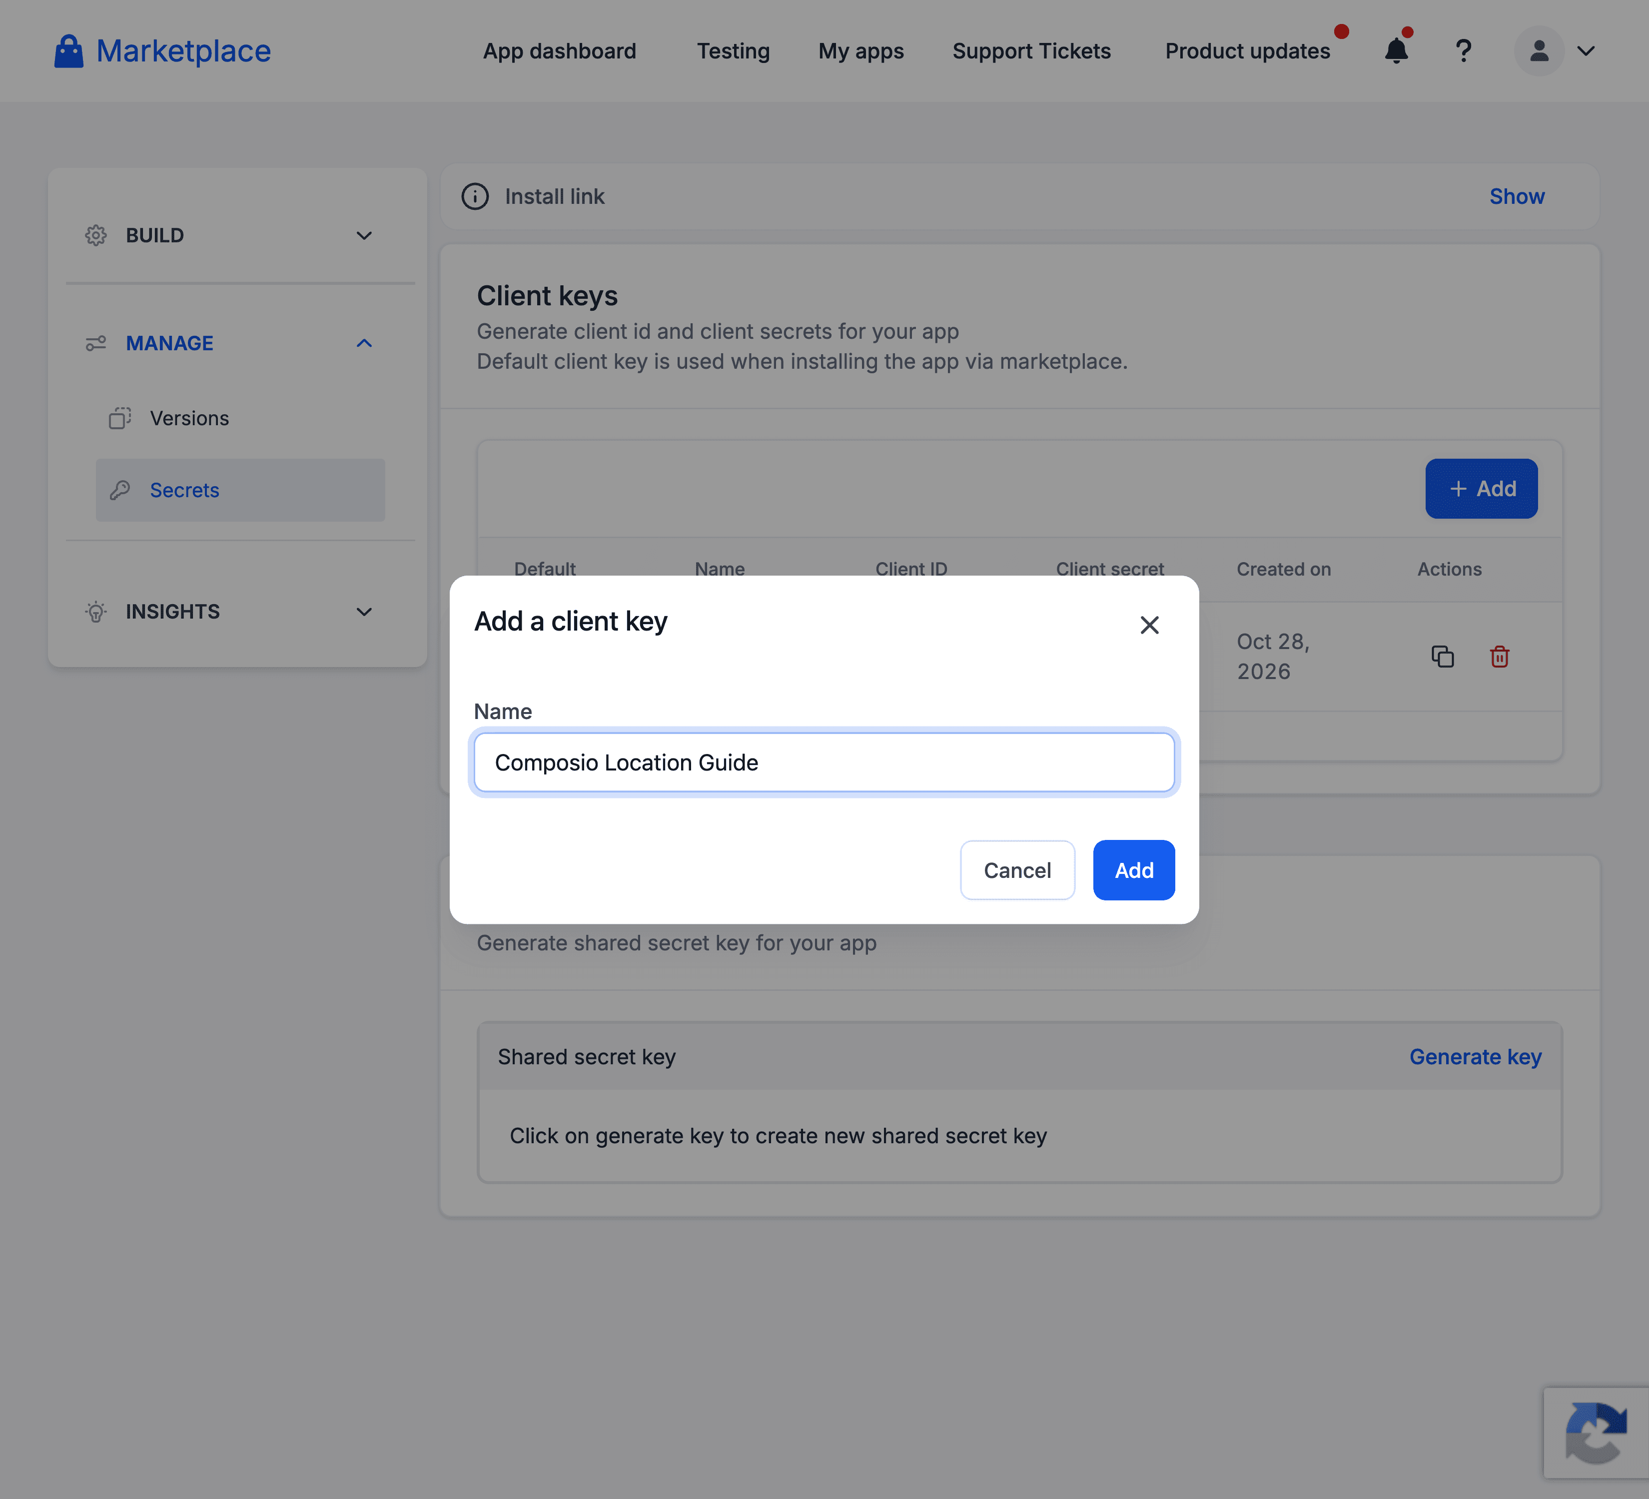Screen dimensions: 1649x1499
Task: Open the Testing nav item
Action: [733, 50]
